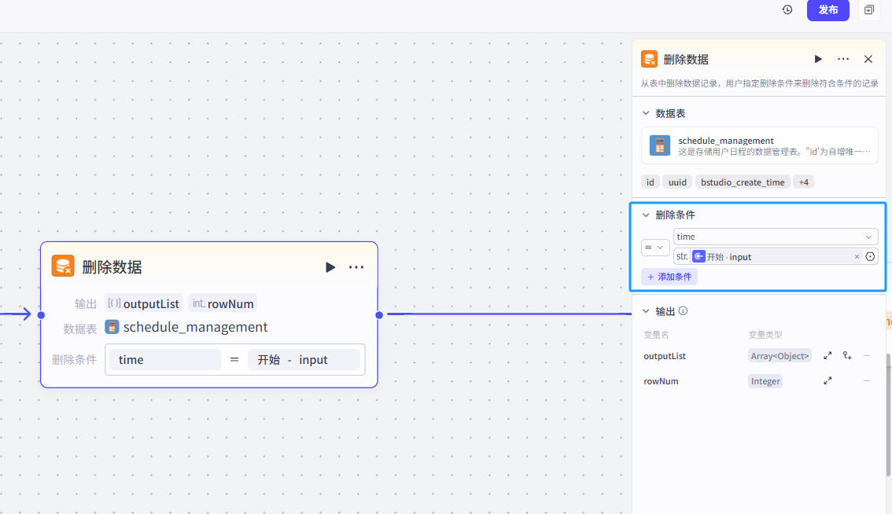This screenshot has width=892, height=514.
Task: Collapse the 数据表 section
Action: [x=646, y=113]
